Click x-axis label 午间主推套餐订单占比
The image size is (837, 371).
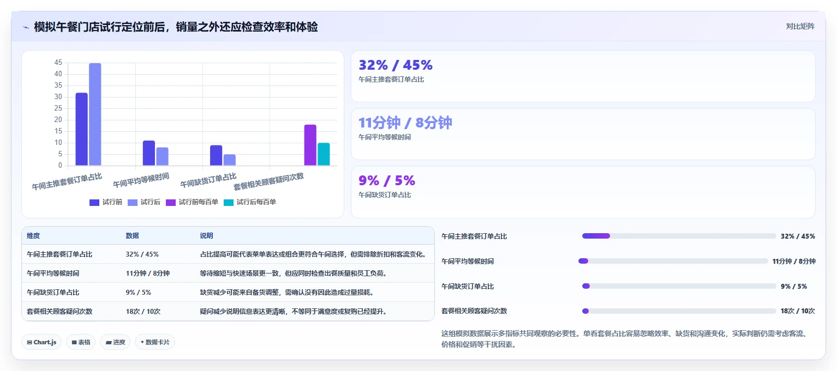click(x=67, y=181)
